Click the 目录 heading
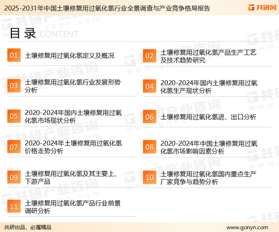 [23, 33]
